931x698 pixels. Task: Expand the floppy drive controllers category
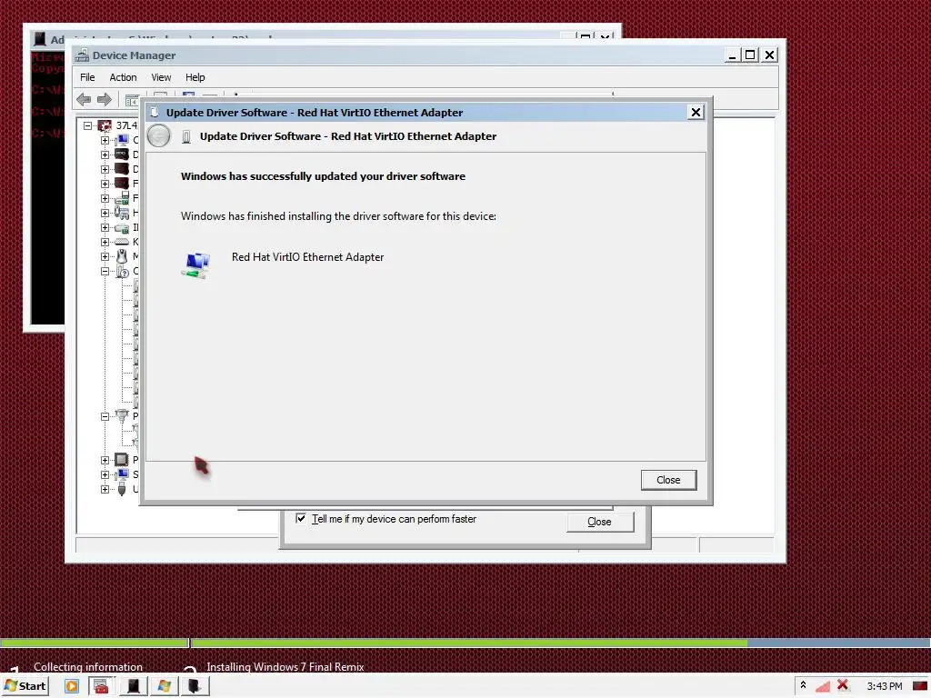coord(105,198)
